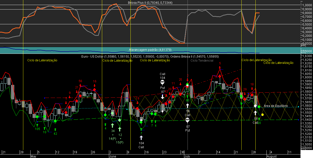Click the white down arrow beside Put 87

162,97
